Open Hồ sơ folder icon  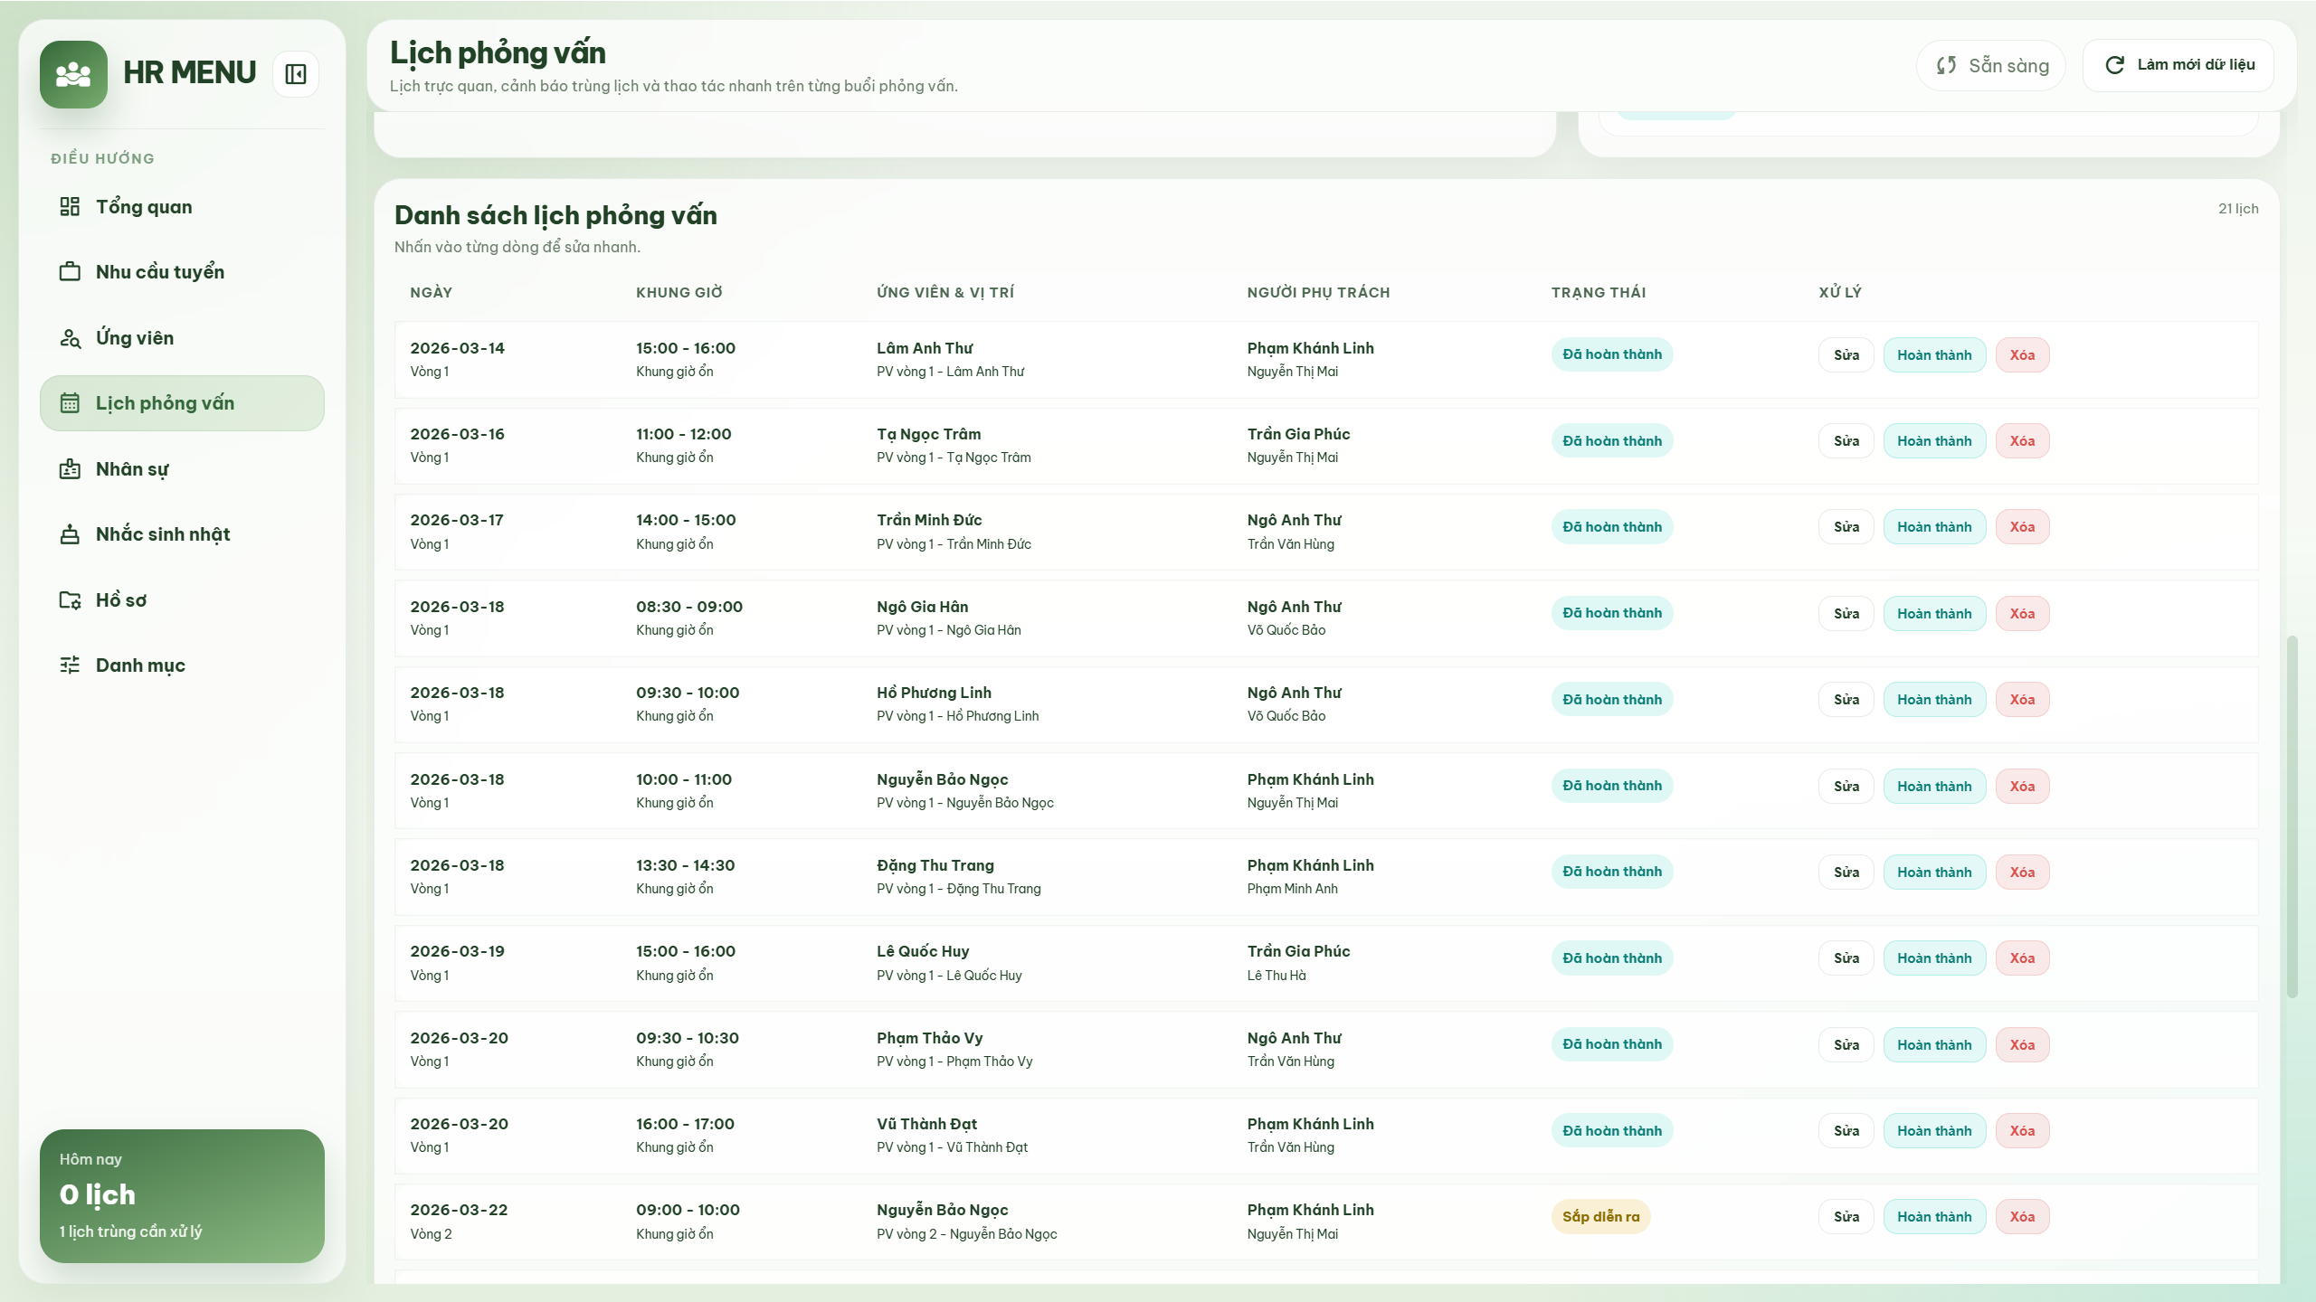pyautogui.click(x=70, y=600)
